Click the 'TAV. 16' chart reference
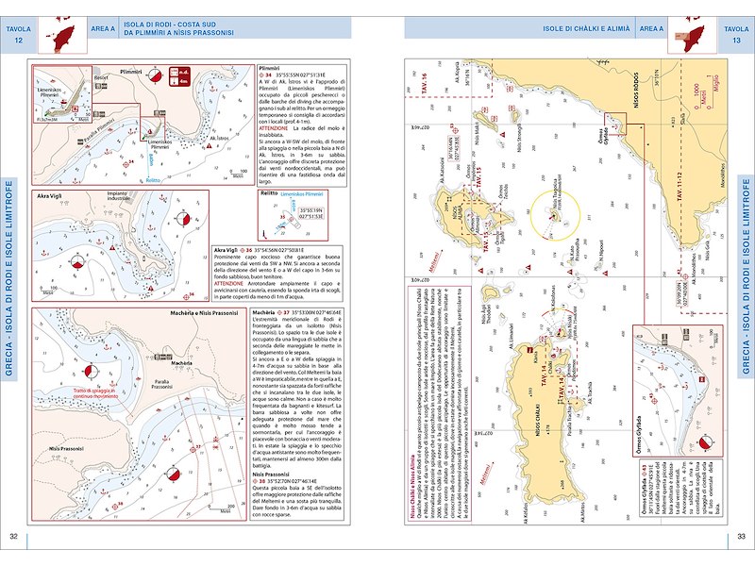This screenshot has width=755, height=566. click(x=424, y=83)
